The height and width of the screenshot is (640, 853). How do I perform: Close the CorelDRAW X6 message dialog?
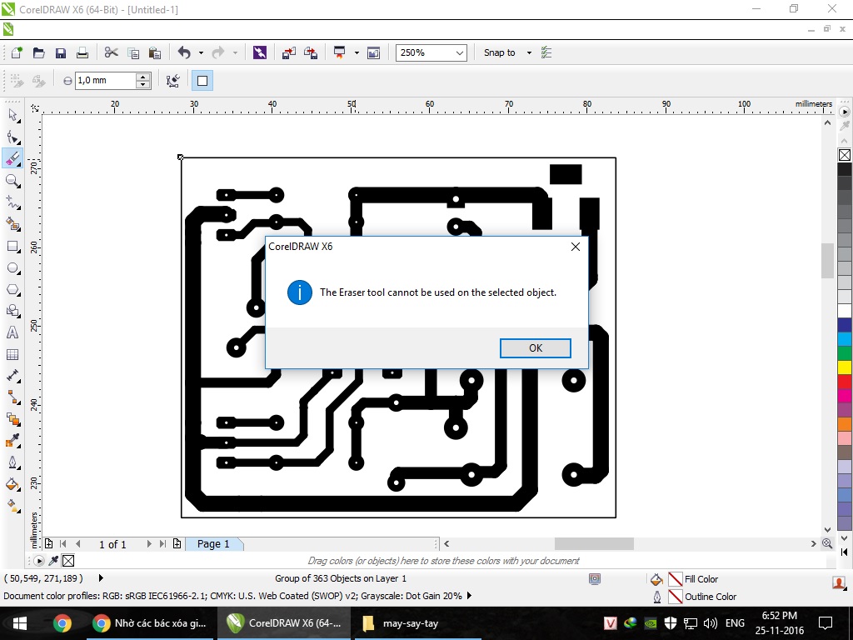coord(575,247)
